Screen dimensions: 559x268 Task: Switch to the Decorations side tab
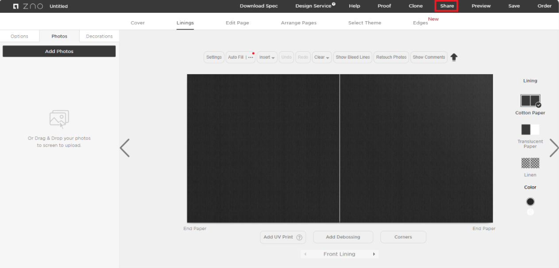(99, 36)
